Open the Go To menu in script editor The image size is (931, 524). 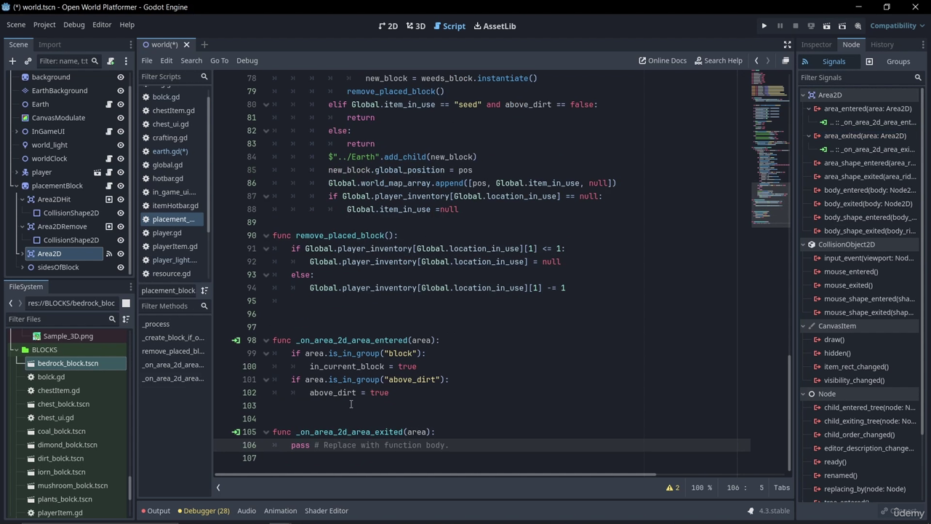click(x=219, y=60)
